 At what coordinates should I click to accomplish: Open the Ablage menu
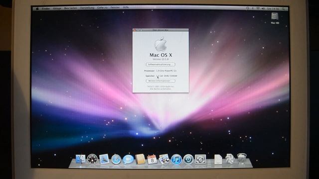(x=57, y=8)
